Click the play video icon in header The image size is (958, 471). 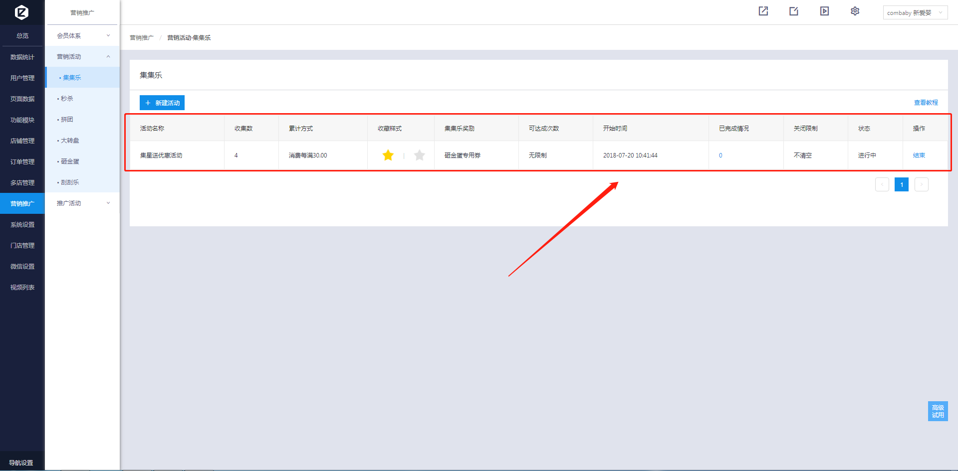tap(824, 11)
